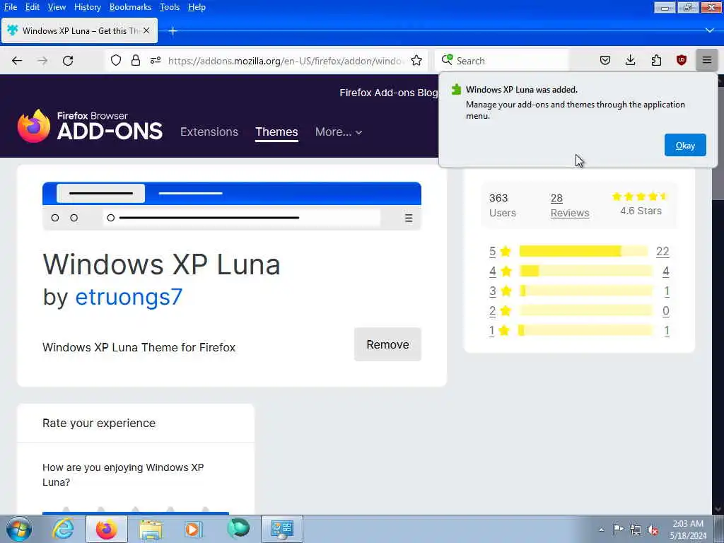Filter reviews by 3 stars bar

tap(585, 291)
